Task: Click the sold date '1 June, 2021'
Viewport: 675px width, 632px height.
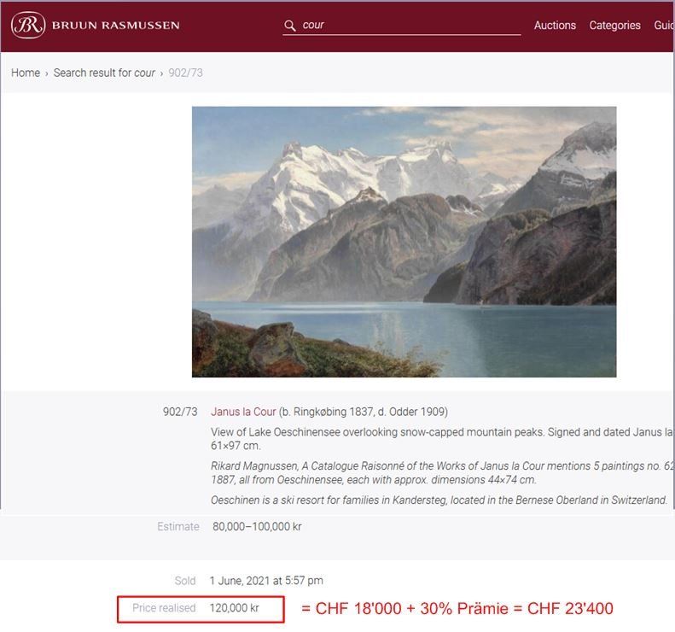Action: pyautogui.click(x=239, y=581)
